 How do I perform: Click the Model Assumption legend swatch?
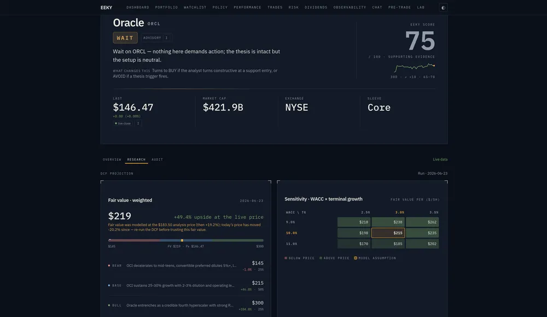tap(356, 258)
